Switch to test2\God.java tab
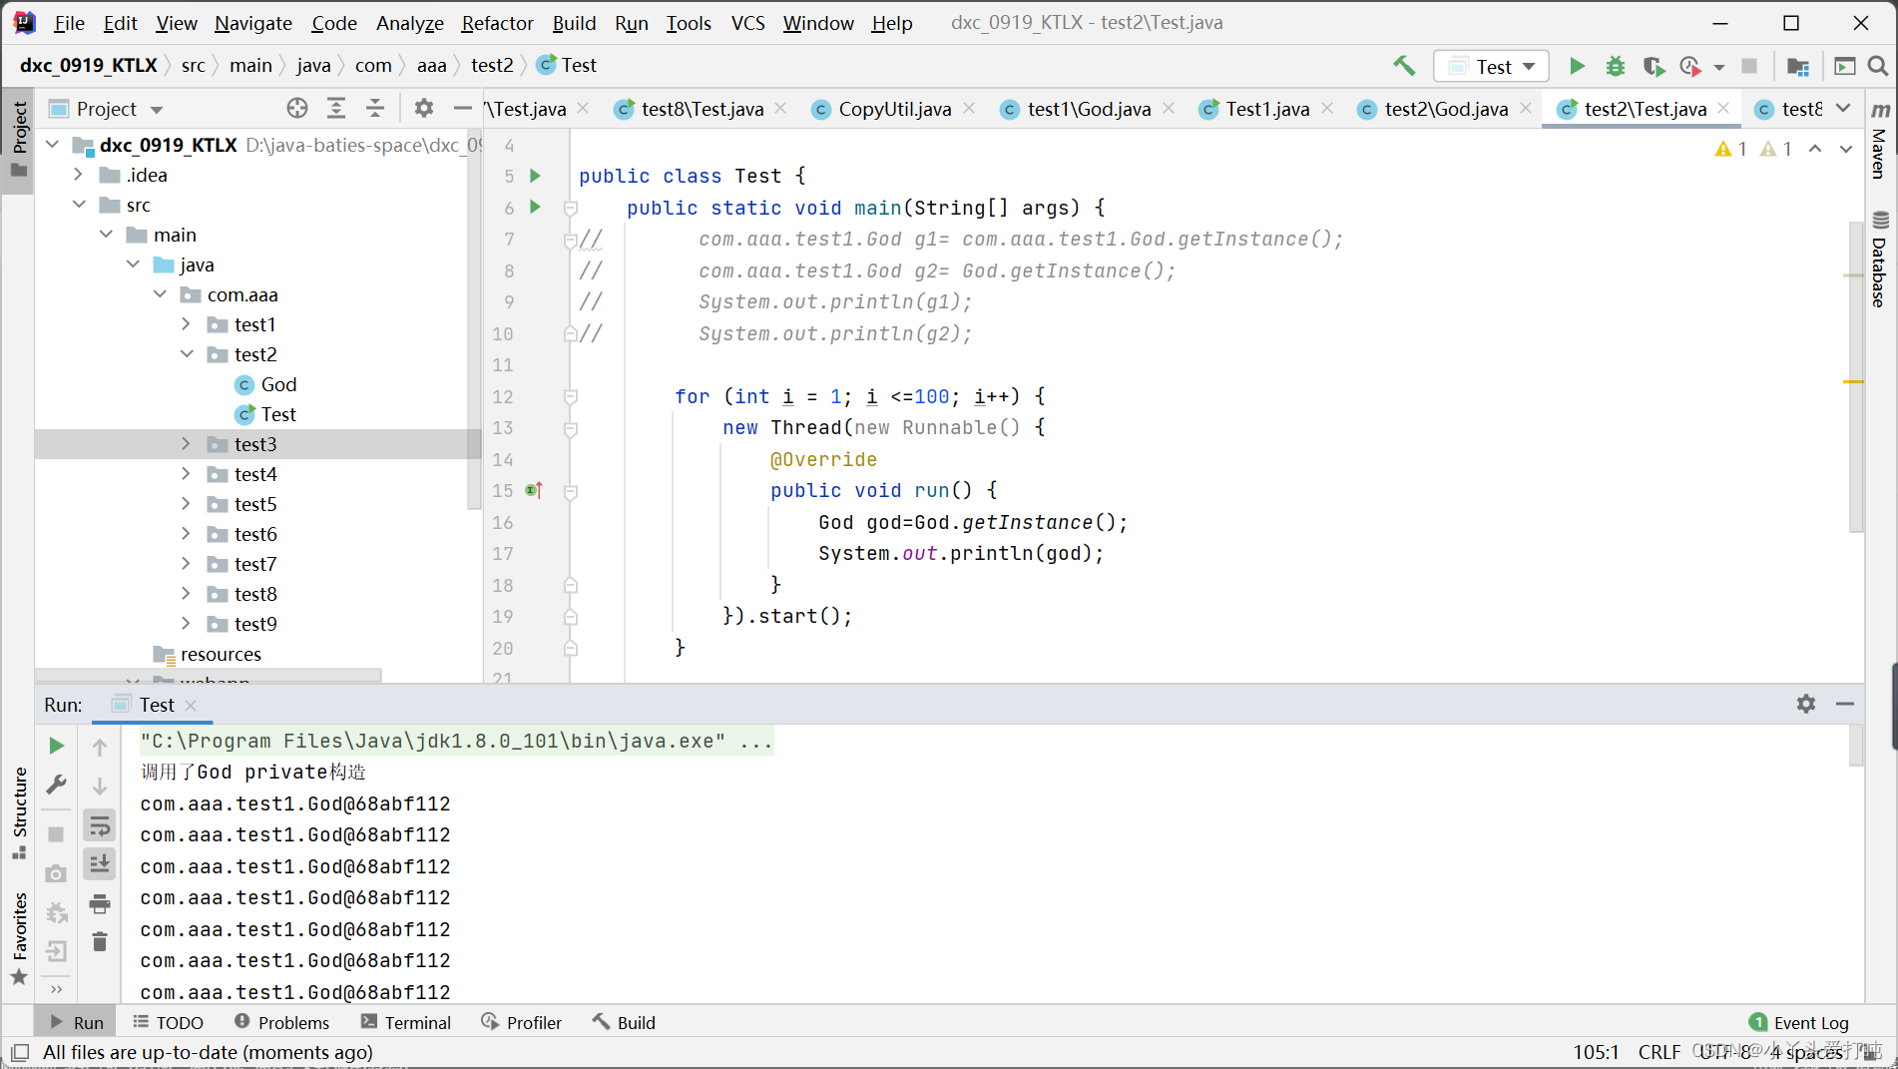Image resolution: width=1898 pixels, height=1069 pixels. tap(1445, 109)
